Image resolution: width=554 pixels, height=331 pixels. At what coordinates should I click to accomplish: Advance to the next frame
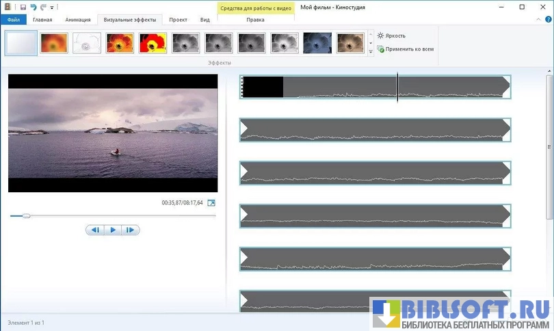click(130, 230)
